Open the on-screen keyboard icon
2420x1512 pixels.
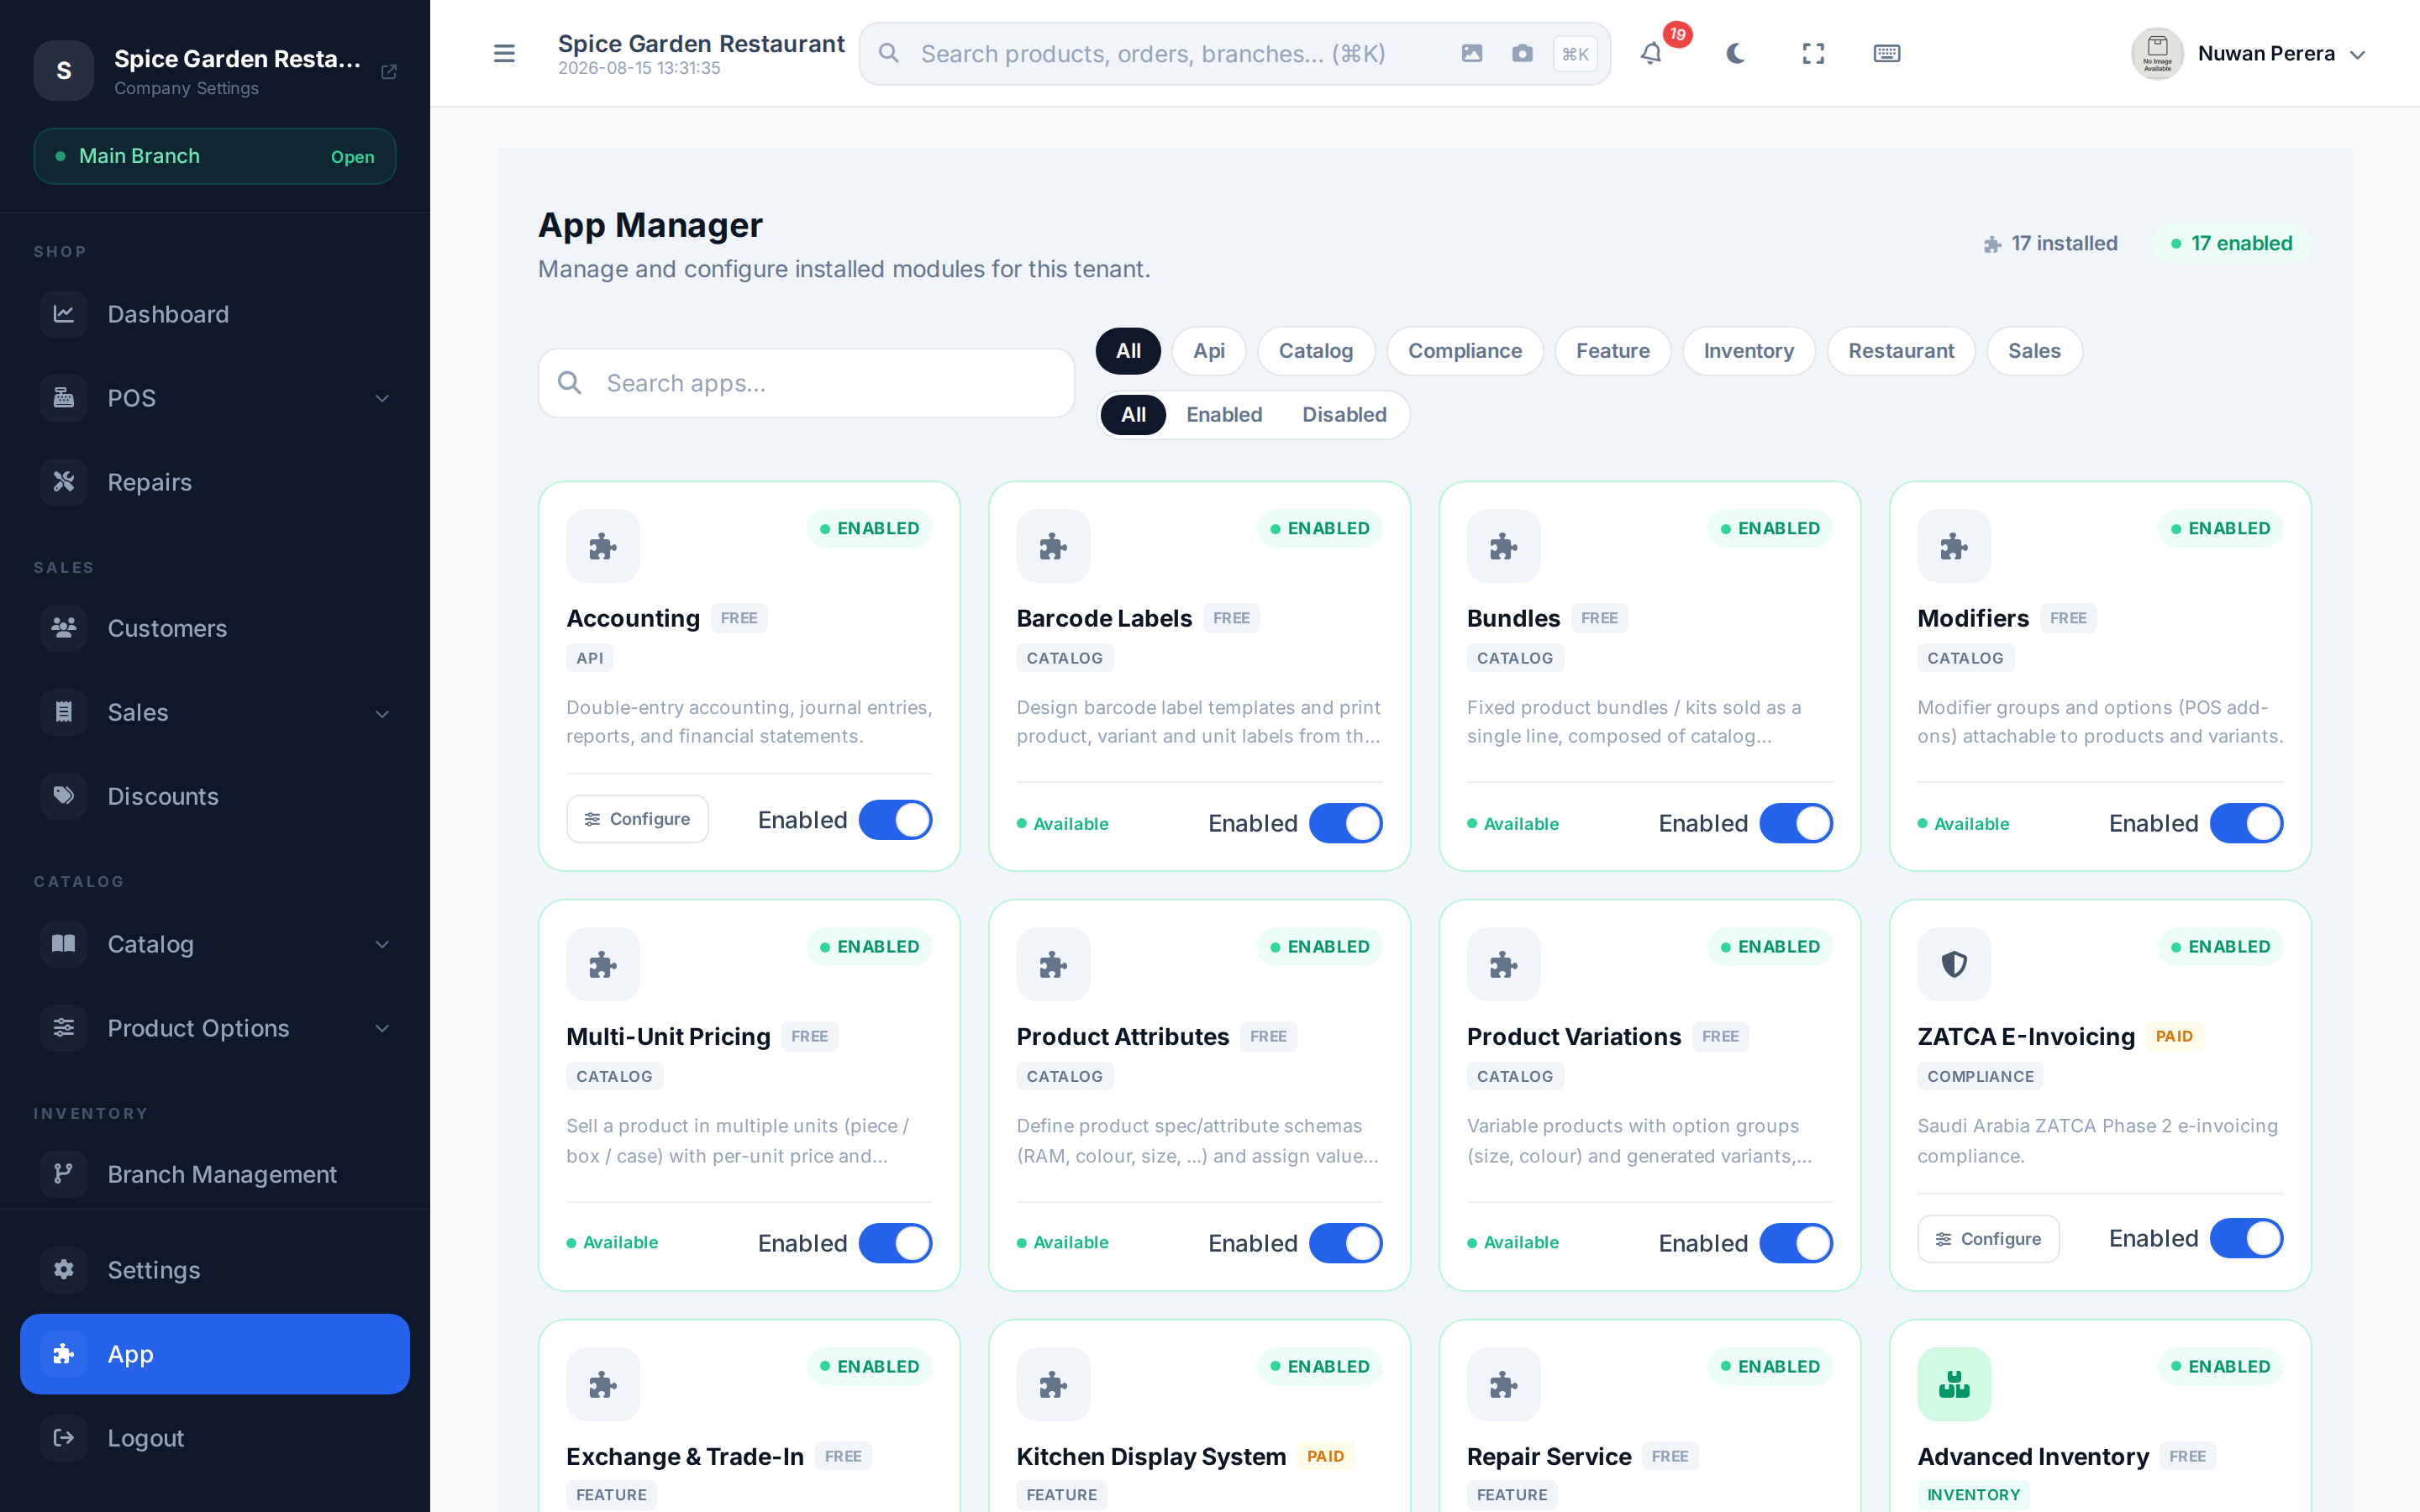click(x=1886, y=53)
